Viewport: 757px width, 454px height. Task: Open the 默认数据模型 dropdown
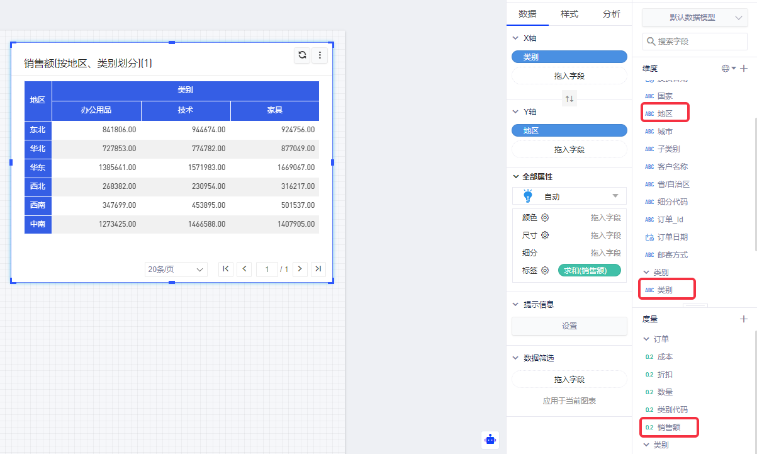pos(695,18)
